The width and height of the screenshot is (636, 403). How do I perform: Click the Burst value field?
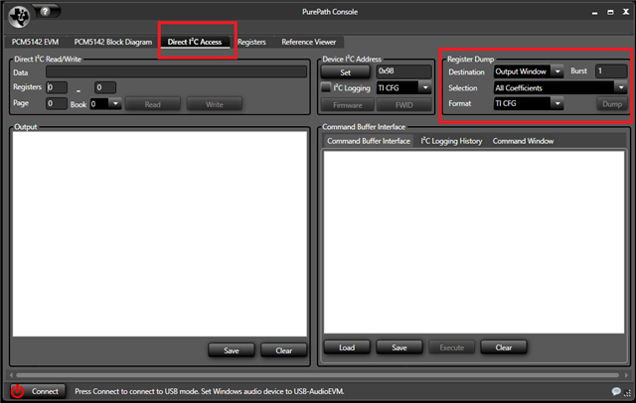pyautogui.click(x=611, y=70)
